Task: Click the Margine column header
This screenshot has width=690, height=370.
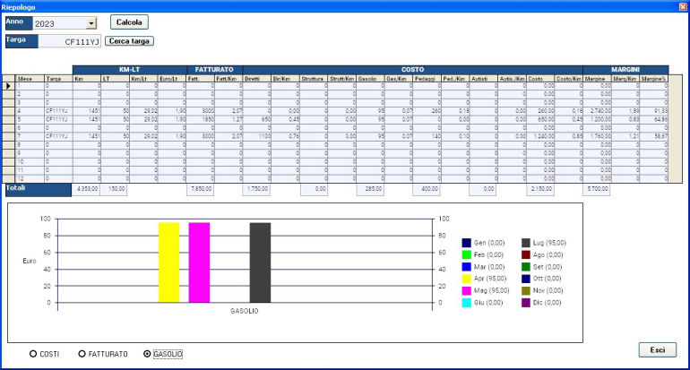Action: pyautogui.click(x=598, y=78)
